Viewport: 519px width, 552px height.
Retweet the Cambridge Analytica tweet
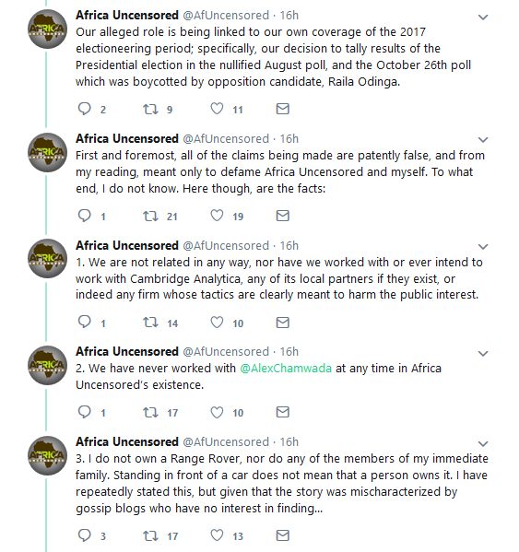tap(150, 323)
